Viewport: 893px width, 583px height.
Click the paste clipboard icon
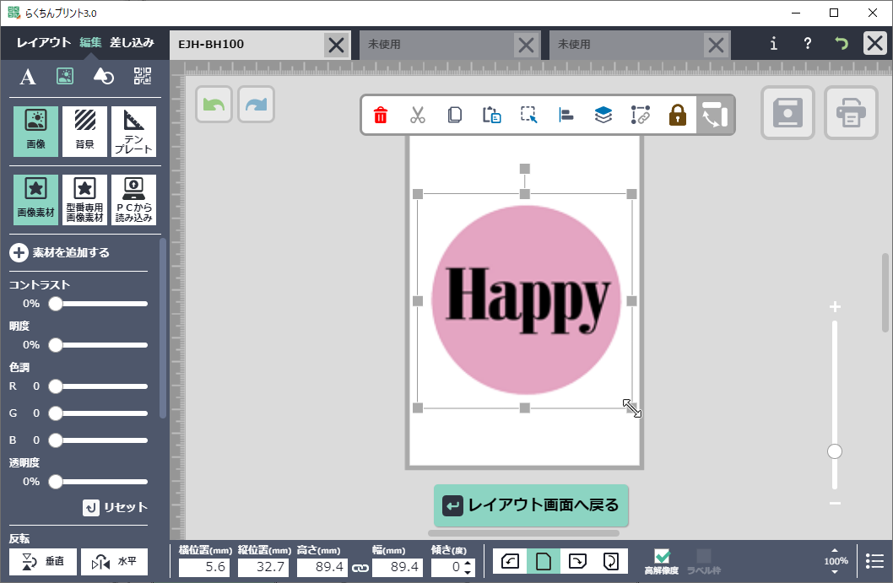(491, 116)
